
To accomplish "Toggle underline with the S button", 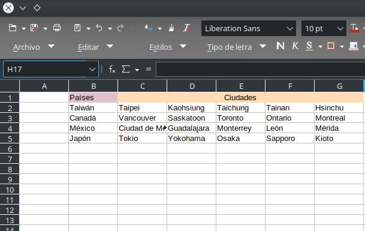I will (x=309, y=46).
